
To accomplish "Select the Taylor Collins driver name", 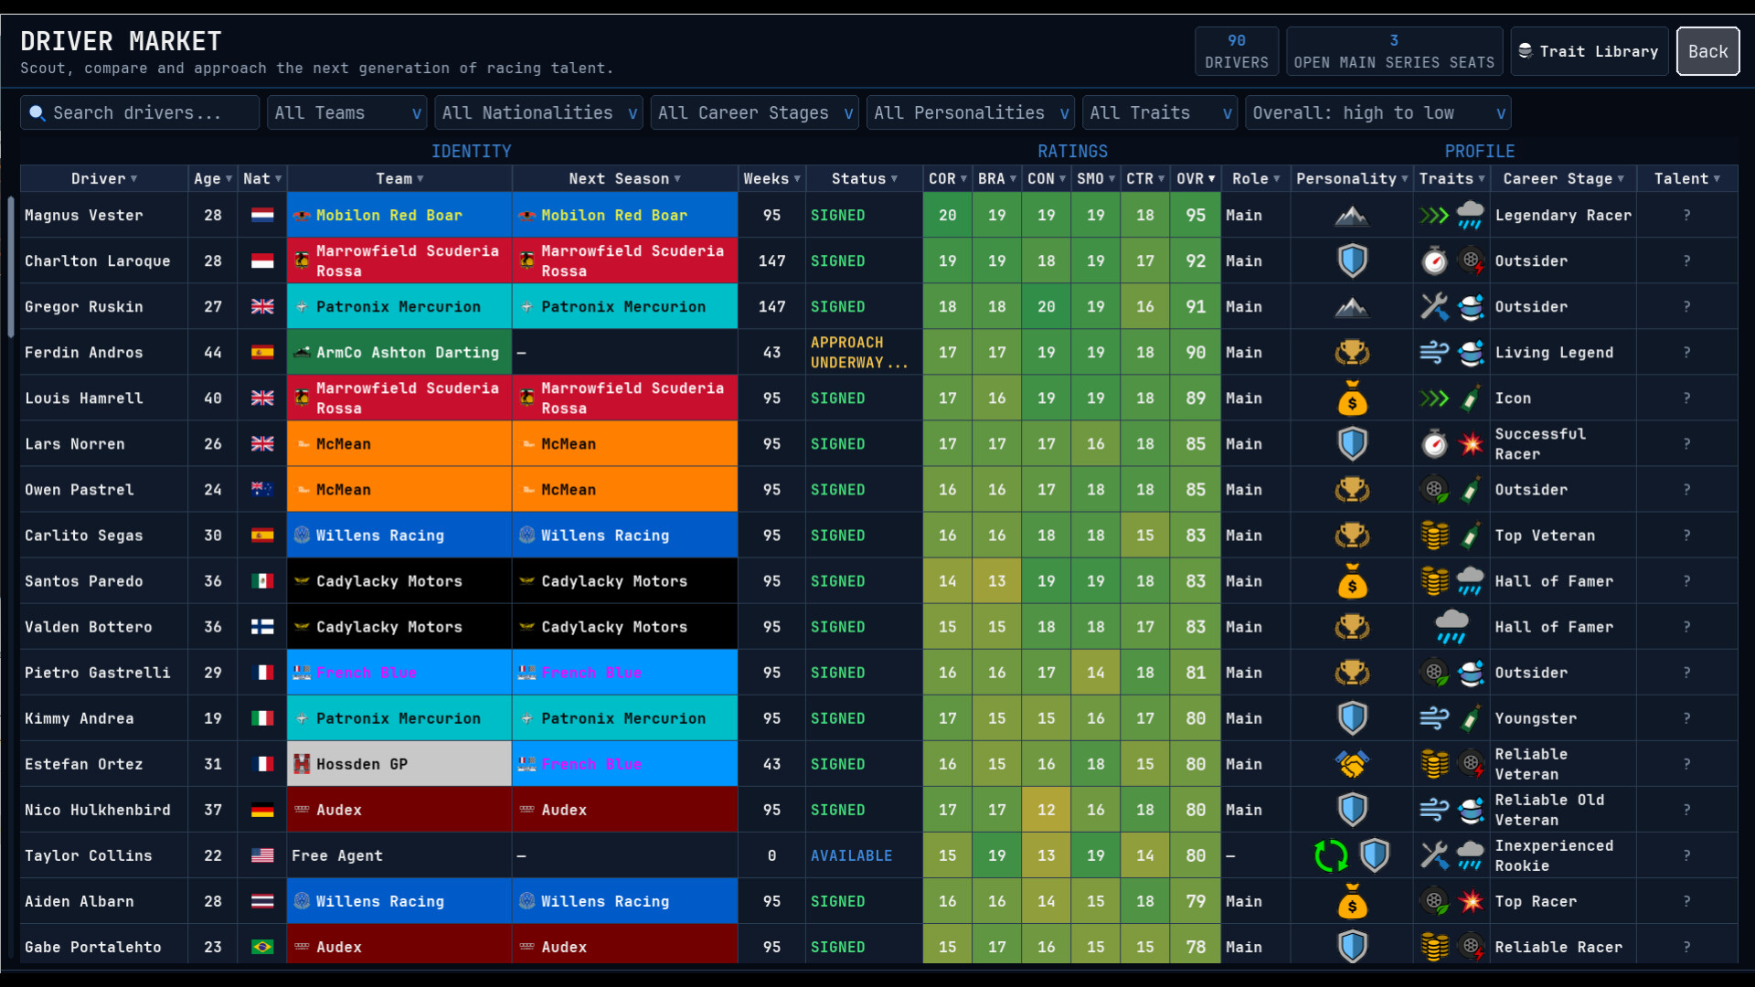I will point(89,855).
